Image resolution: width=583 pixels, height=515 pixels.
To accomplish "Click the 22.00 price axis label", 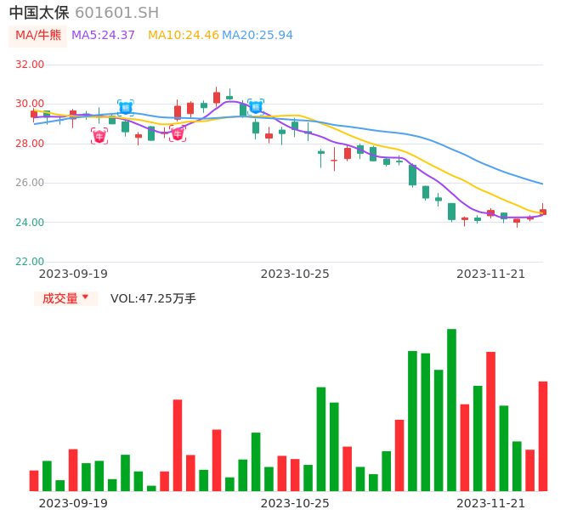I will coord(30,262).
